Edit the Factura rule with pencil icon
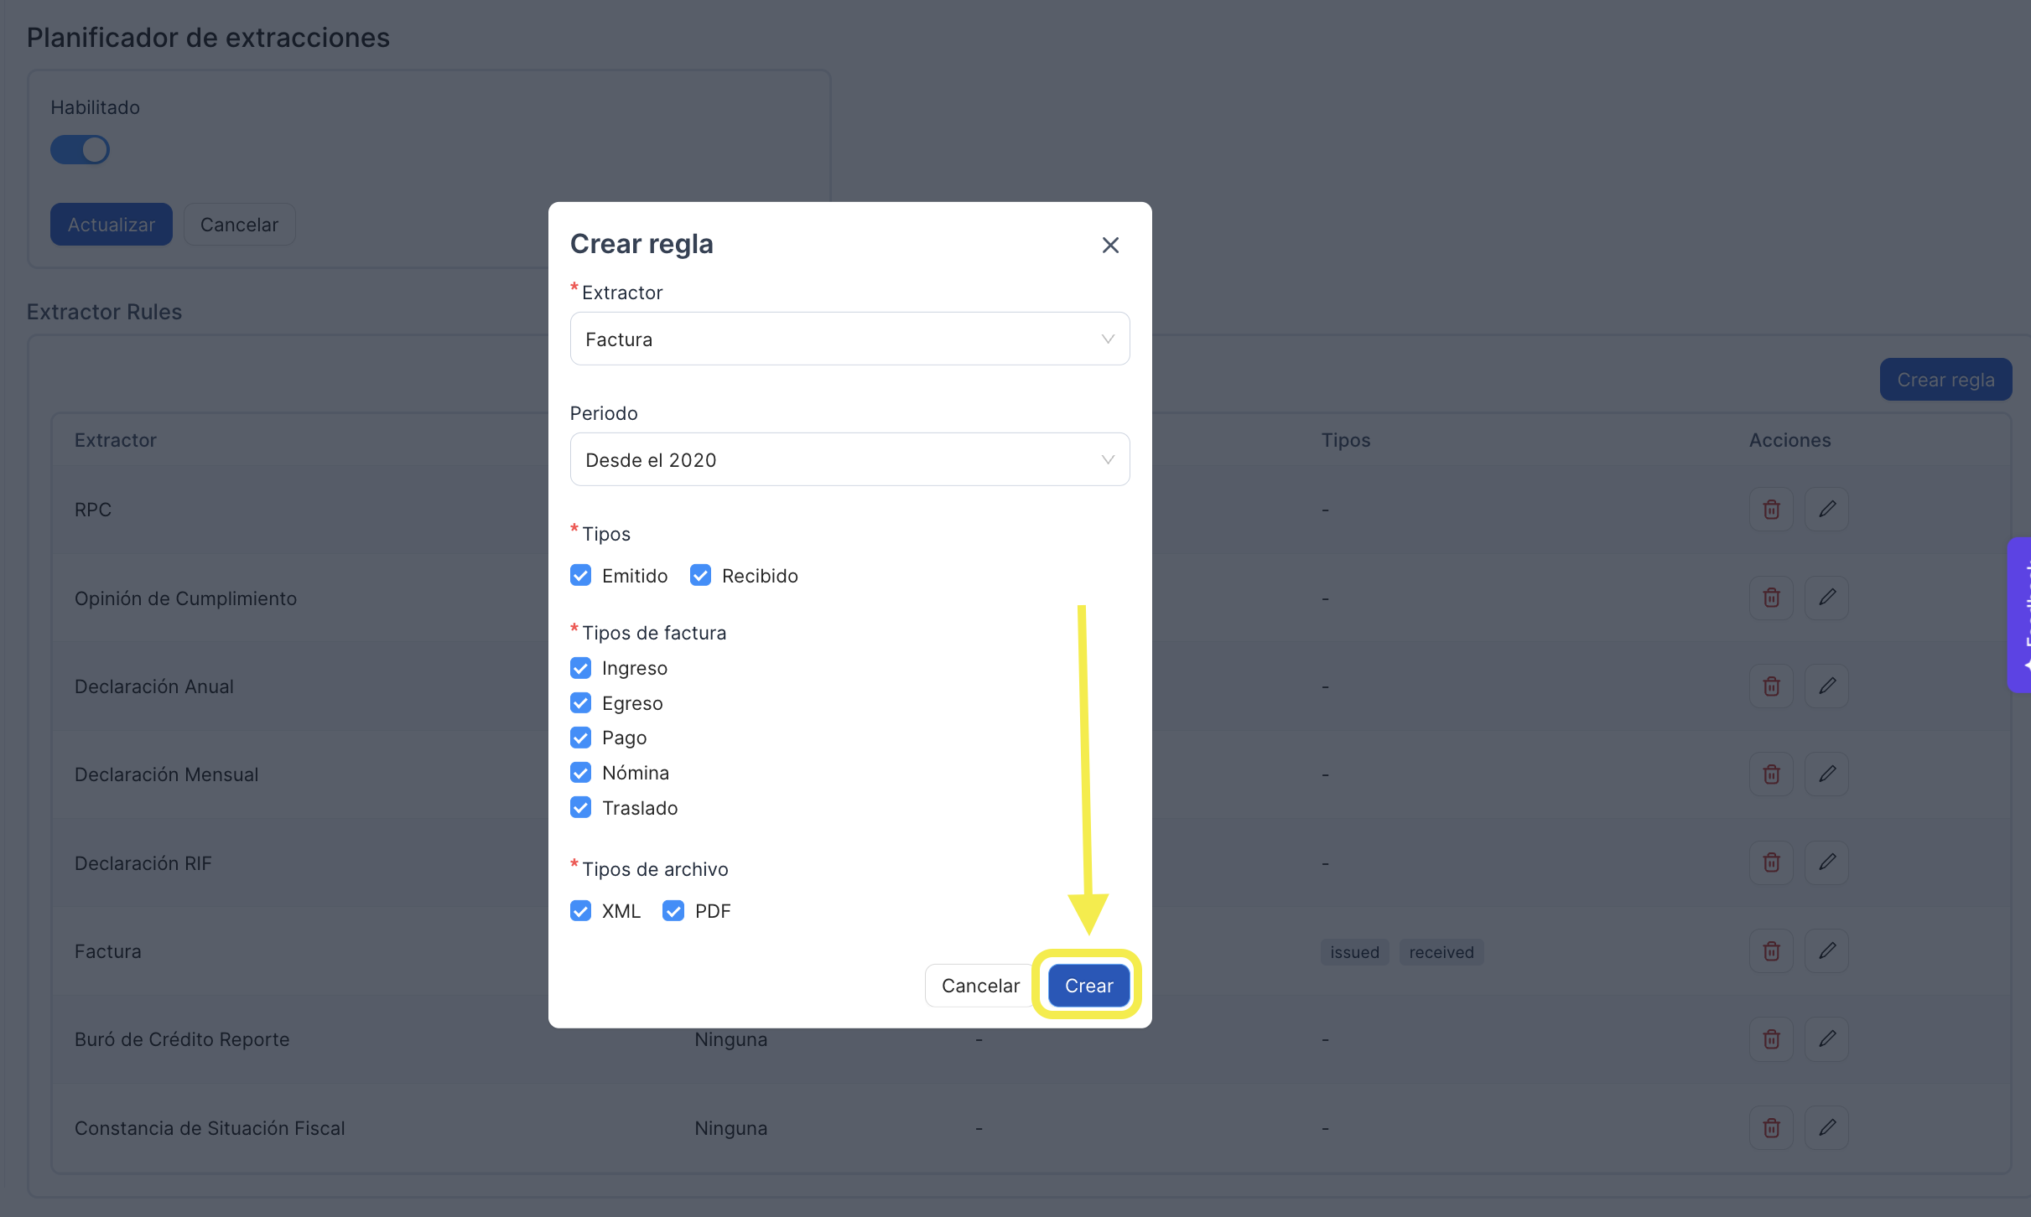 click(x=1827, y=951)
